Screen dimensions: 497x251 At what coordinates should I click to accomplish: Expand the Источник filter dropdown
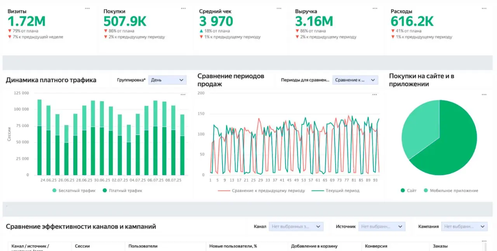(x=382, y=227)
